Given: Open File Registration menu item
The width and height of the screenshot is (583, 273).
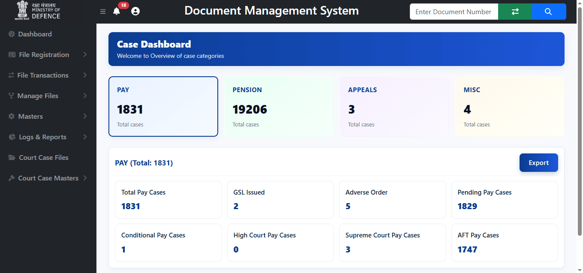Looking at the screenshot, I should point(48,54).
